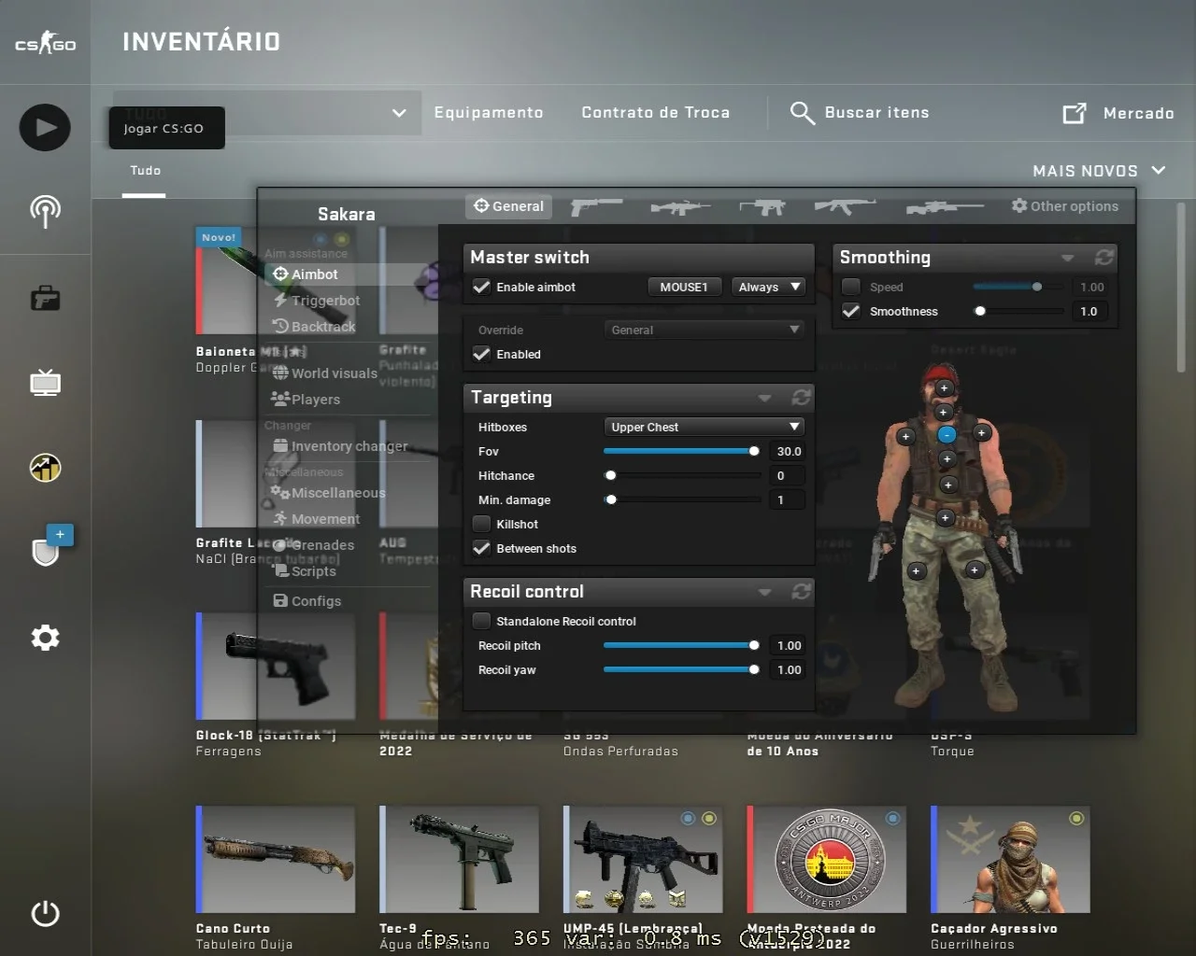This screenshot has width=1196, height=956.
Task: Collapse the Targeting section arrow
Action: pos(764,399)
